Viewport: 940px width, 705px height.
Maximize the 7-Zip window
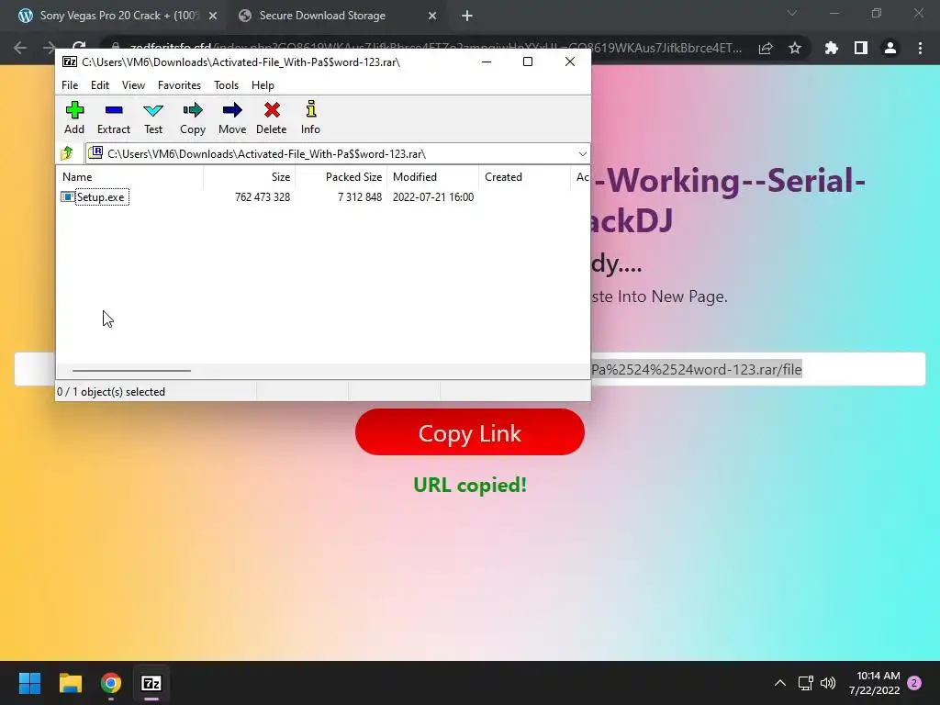click(528, 62)
